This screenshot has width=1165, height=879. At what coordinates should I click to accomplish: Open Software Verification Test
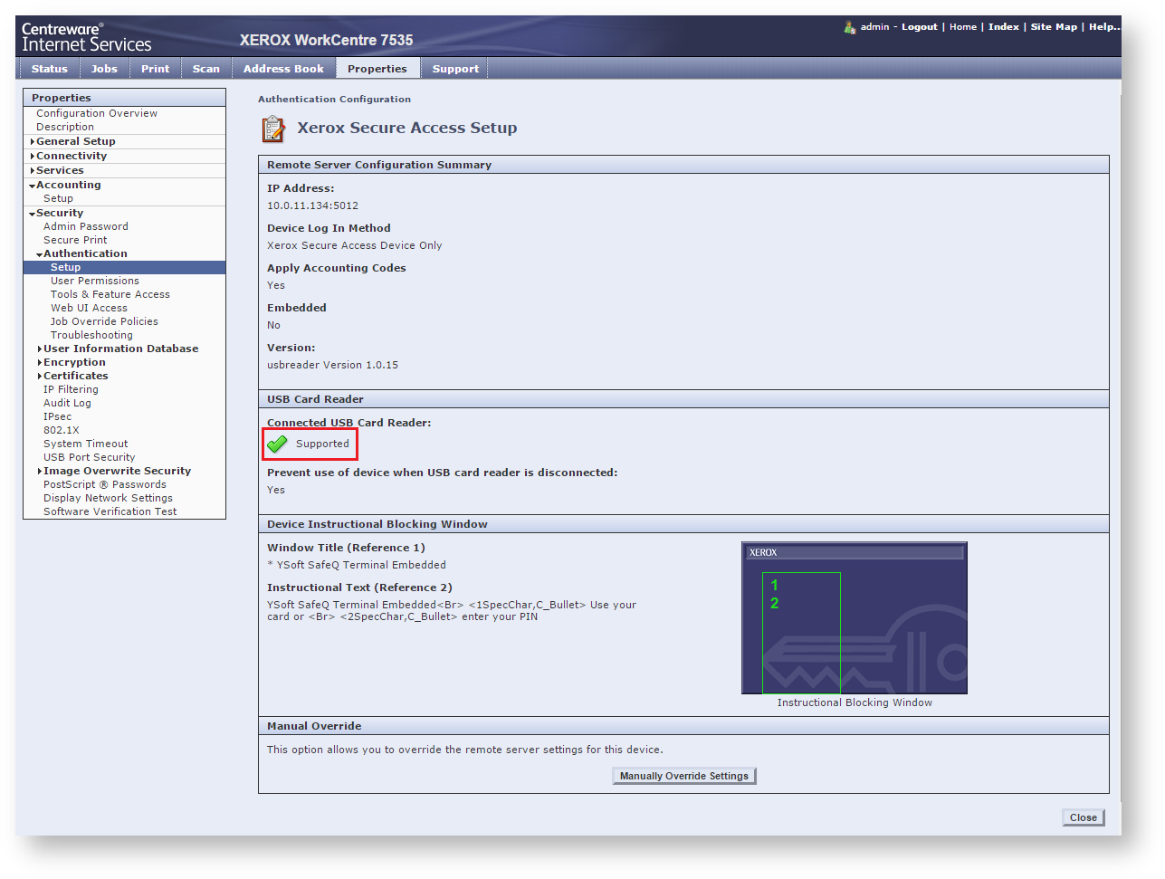110,511
